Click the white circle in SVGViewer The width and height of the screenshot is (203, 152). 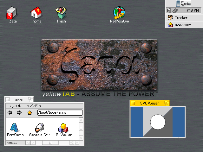(158, 122)
